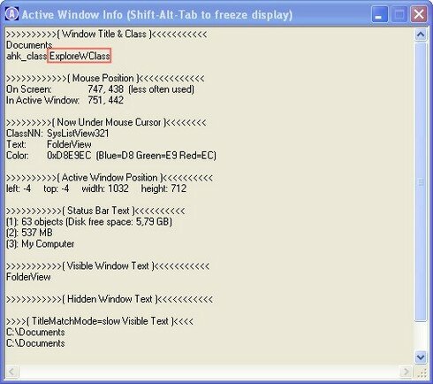Click the '751, 442' window coordinates value
This screenshot has height=384, width=433.
point(105,100)
